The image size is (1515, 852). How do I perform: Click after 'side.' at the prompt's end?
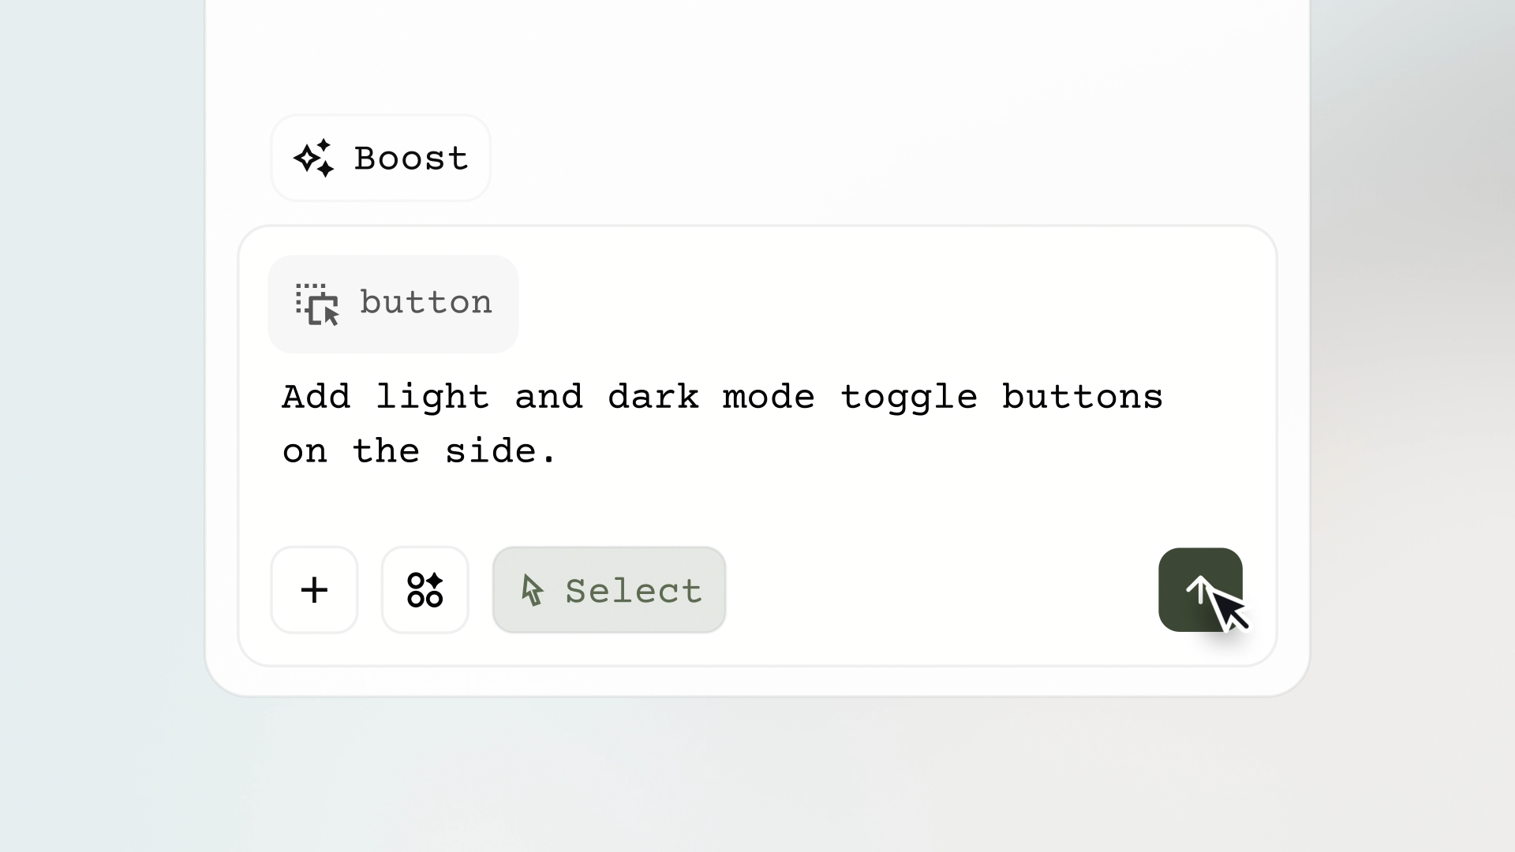(562, 451)
